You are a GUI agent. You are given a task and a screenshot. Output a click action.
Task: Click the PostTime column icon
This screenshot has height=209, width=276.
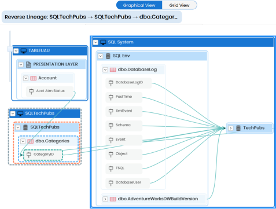tap(111, 97)
